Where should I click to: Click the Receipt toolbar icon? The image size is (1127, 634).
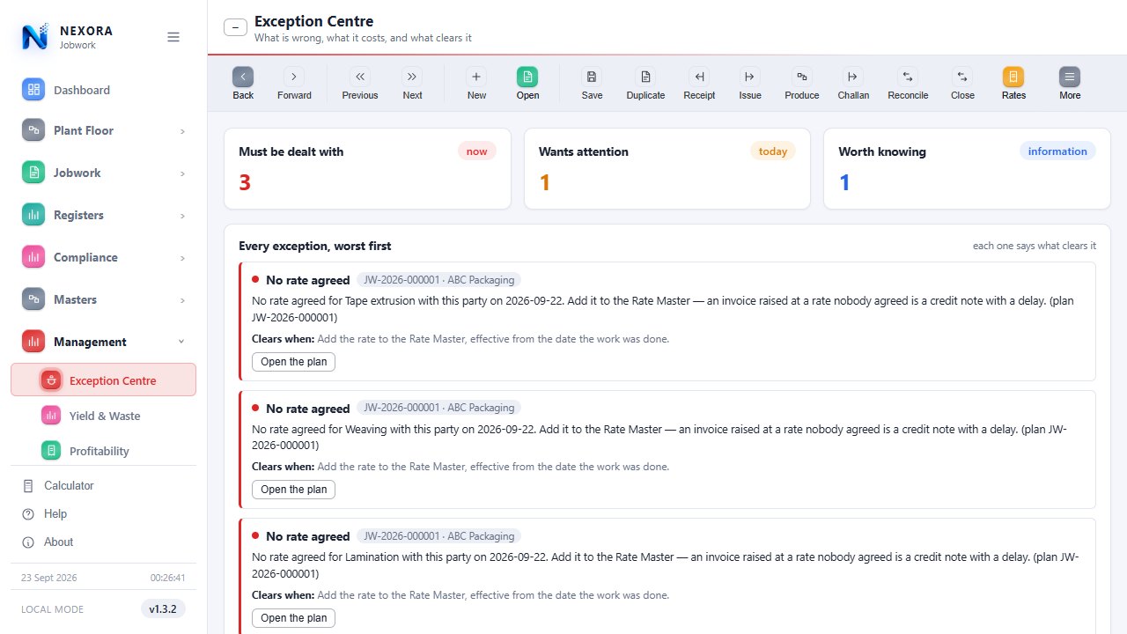point(699,77)
